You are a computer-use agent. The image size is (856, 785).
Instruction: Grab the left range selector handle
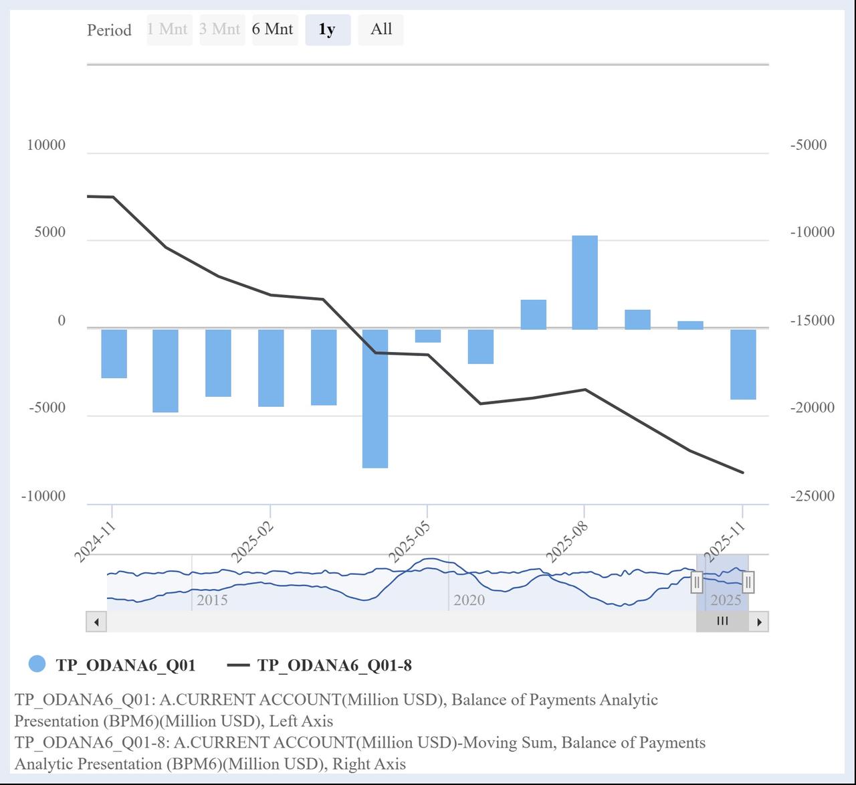click(696, 582)
